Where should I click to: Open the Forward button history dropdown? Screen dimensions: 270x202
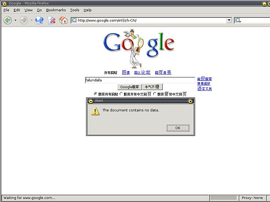point(31,20)
